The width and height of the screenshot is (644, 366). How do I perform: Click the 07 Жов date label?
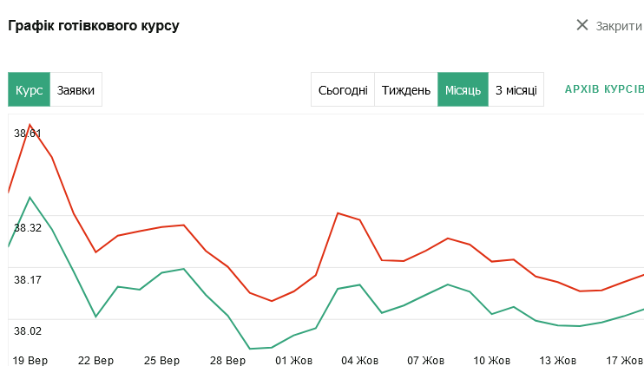tap(425, 360)
